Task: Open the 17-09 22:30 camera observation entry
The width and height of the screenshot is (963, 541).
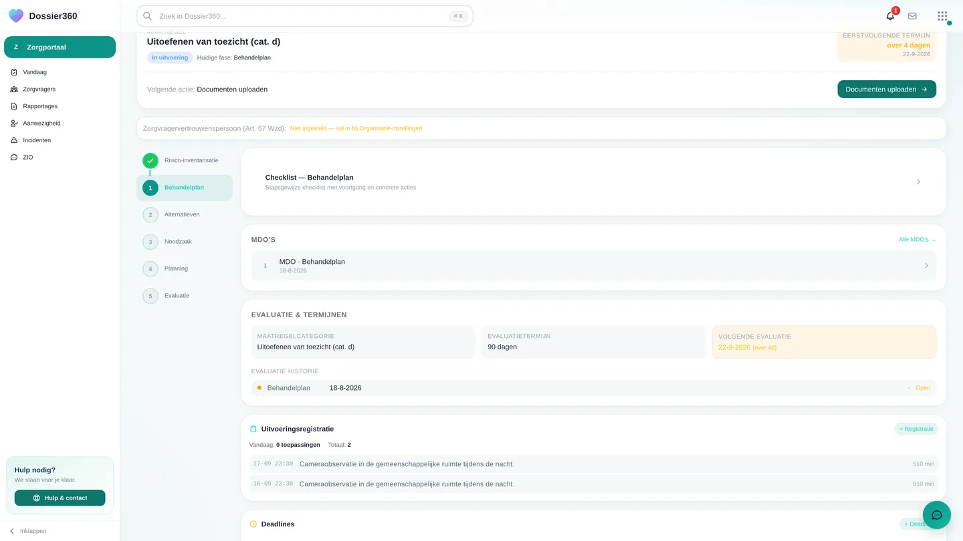Action: [x=594, y=464]
